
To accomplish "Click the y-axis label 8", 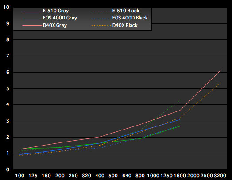I will coord(8,40).
